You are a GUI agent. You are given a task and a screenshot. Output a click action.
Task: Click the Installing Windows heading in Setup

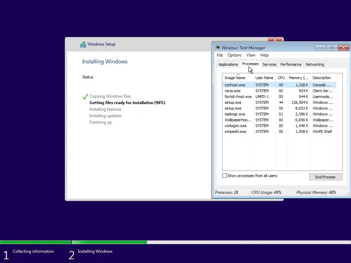[x=105, y=62]
